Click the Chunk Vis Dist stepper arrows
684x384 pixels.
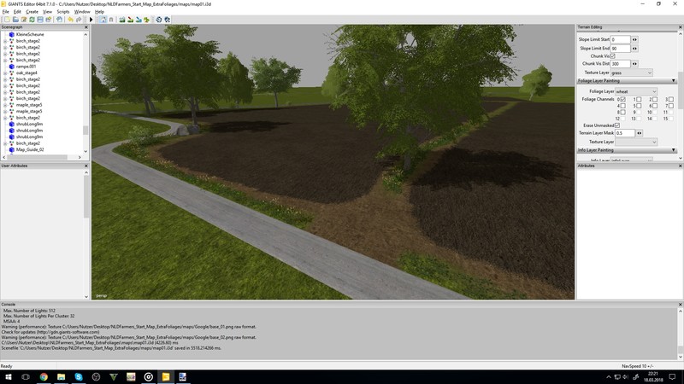click(634, 64)
